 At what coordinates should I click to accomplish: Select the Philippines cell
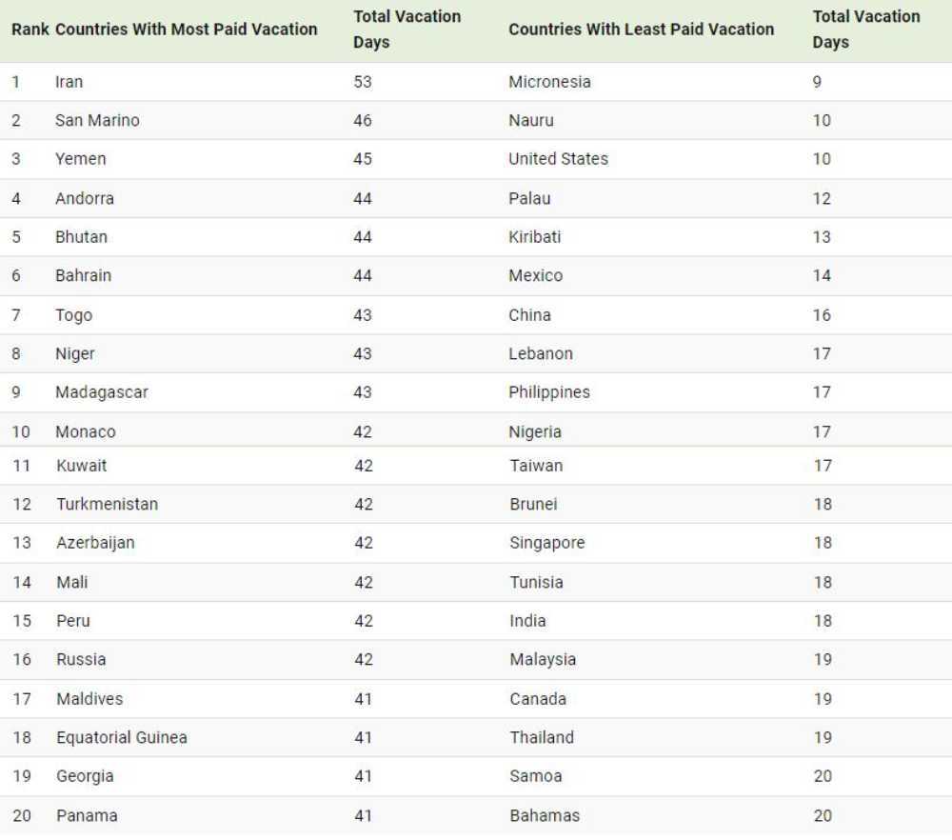pos(549,392)
